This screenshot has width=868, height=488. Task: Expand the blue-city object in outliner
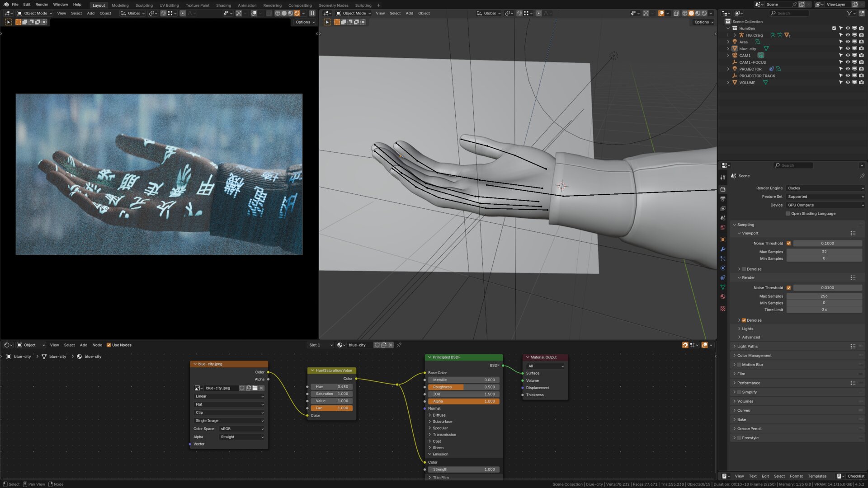728,49
